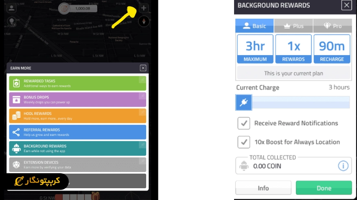Click the plus icon in the map corner

(x=143, y=8)
